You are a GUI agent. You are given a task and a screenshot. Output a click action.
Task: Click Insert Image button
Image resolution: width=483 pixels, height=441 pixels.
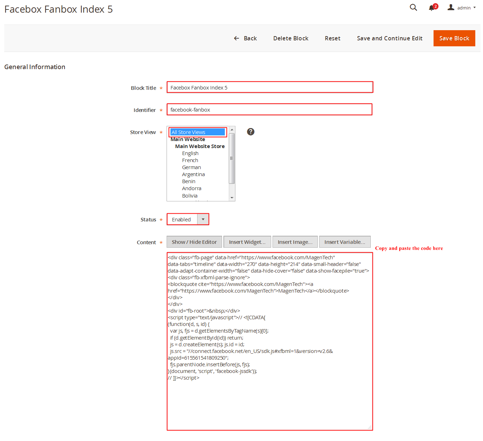pyautogui.click(x=295, y=242)
